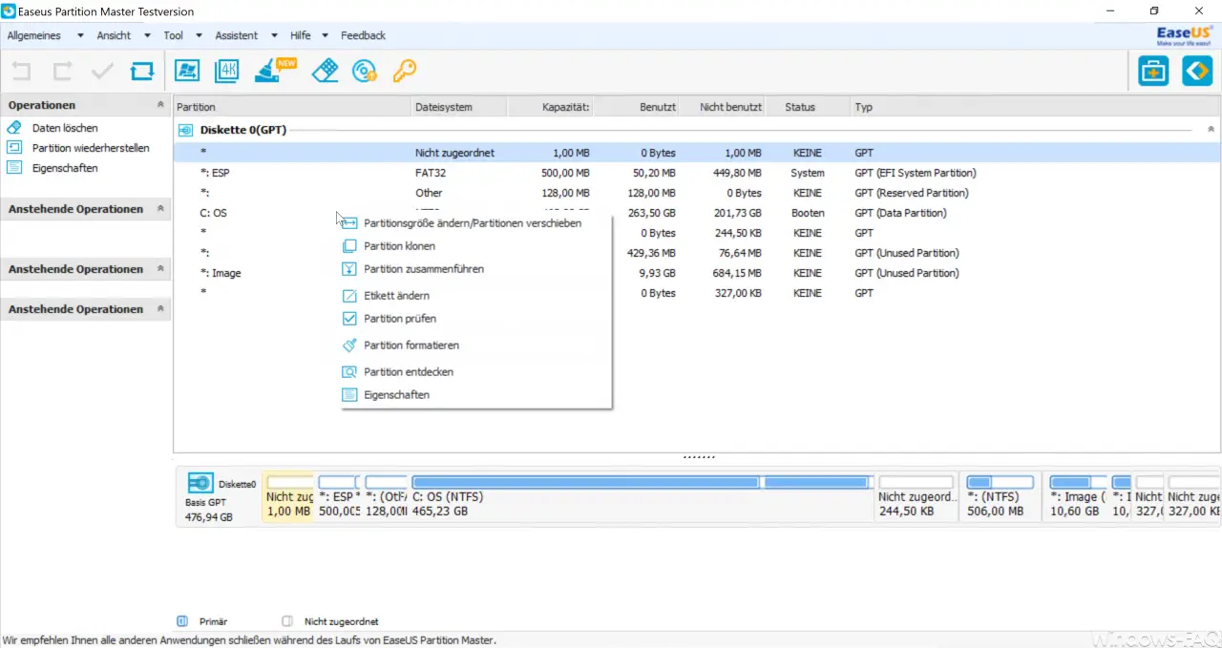Click the Partition wiederherstellen icon
The image size is (1222, 648).
point(14,148)
